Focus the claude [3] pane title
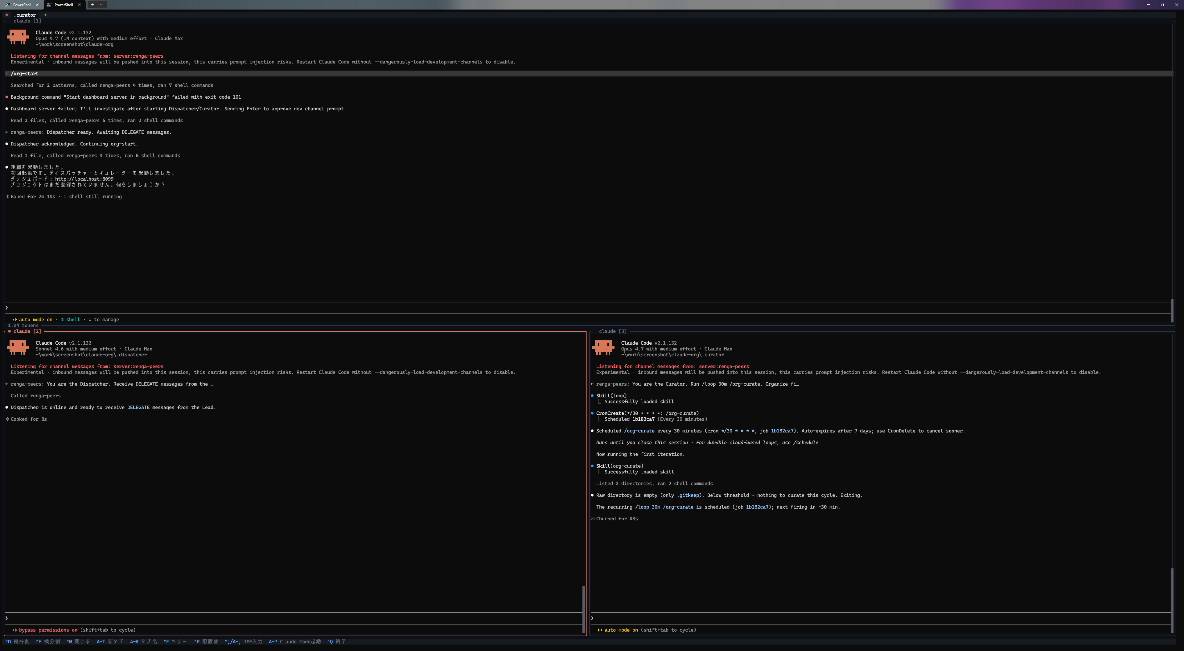Image resolution: width=1184 pixels, height=651 pixels. coord(613,331)
